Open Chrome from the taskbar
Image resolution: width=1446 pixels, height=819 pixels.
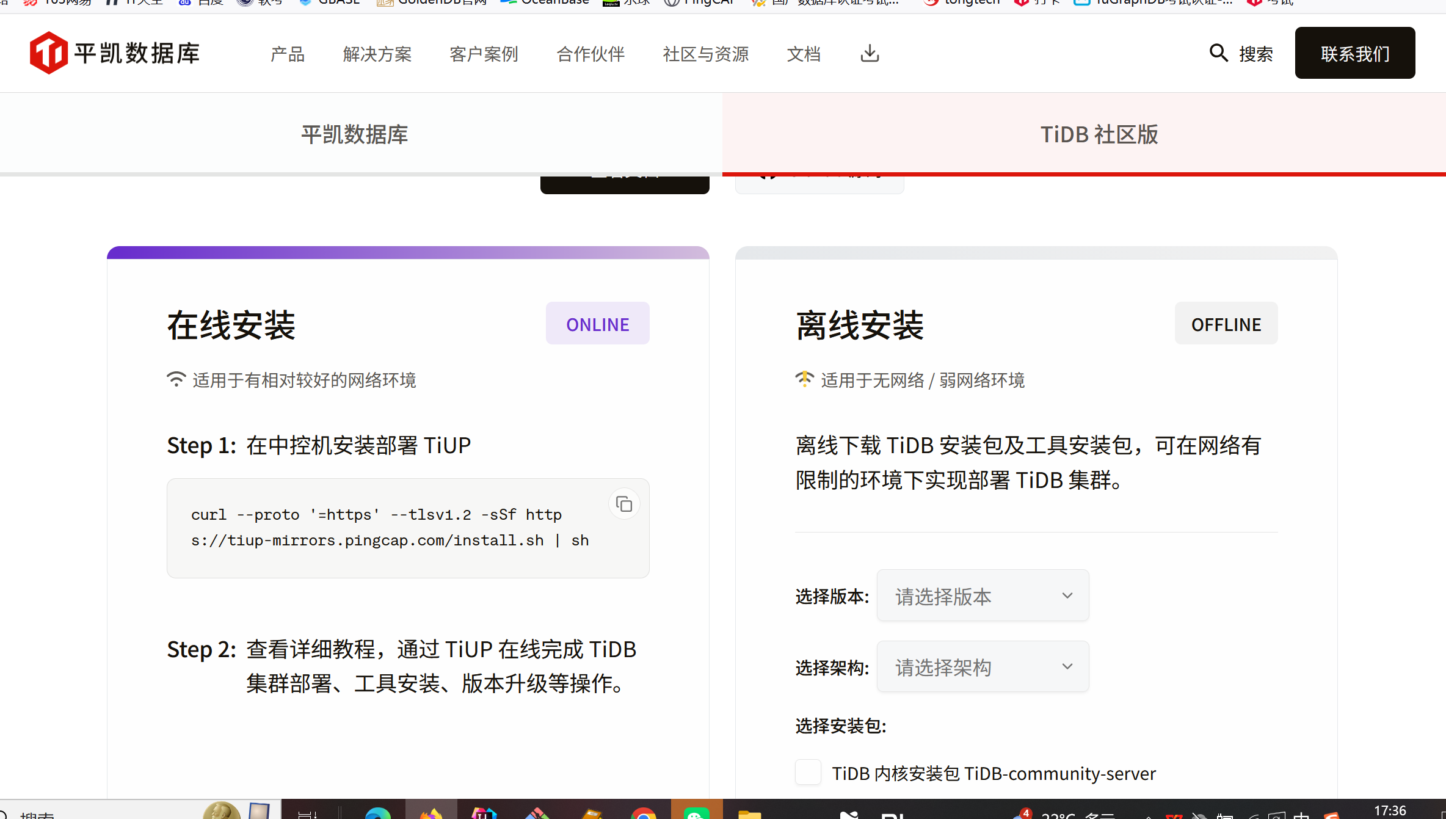(644, 812)
